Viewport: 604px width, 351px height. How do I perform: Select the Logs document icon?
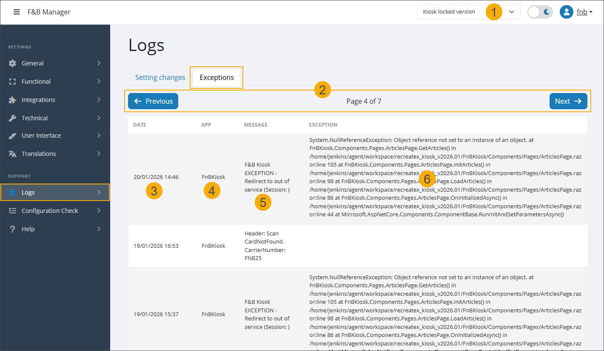(12, 192)
